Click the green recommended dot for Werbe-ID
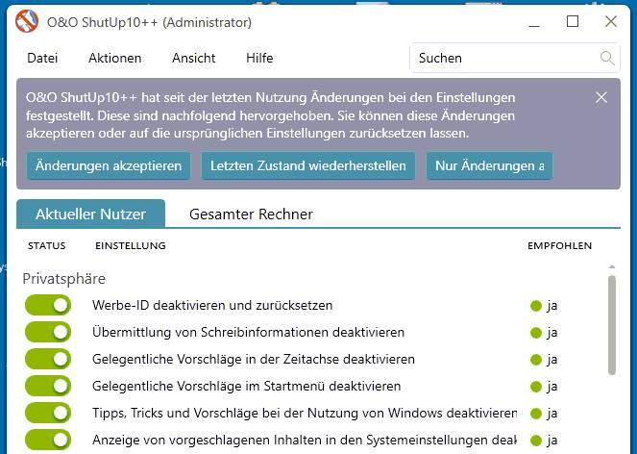 [x=536, y=306]
